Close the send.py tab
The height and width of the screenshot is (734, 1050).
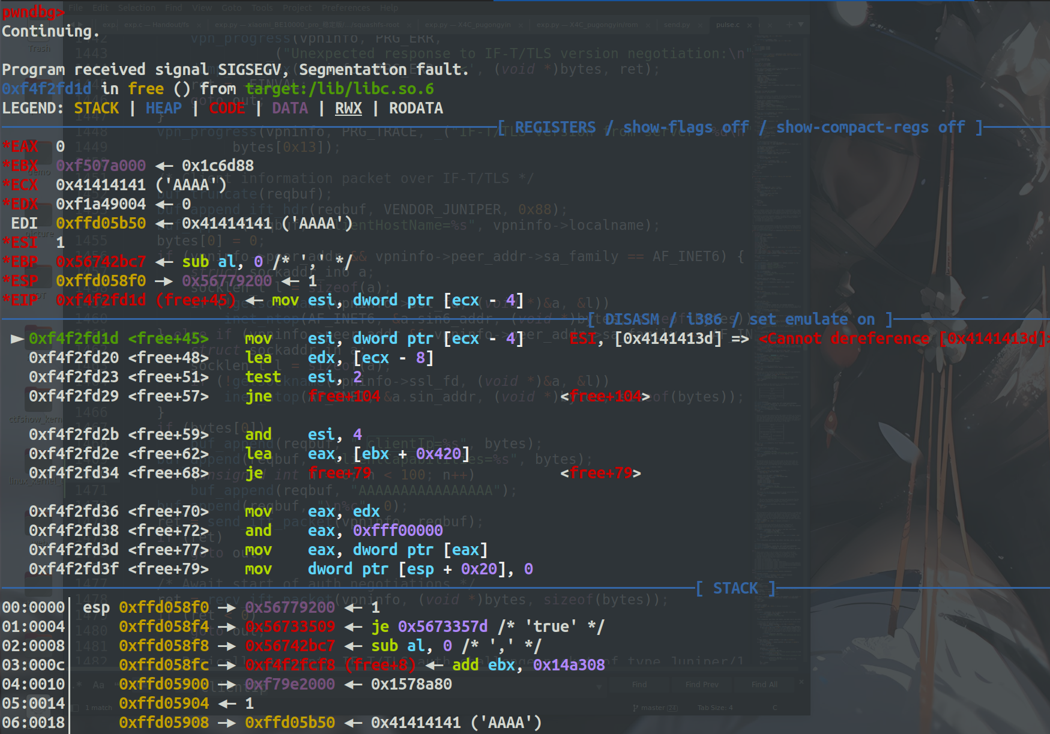pyautogui.click(x=699, y=25)
